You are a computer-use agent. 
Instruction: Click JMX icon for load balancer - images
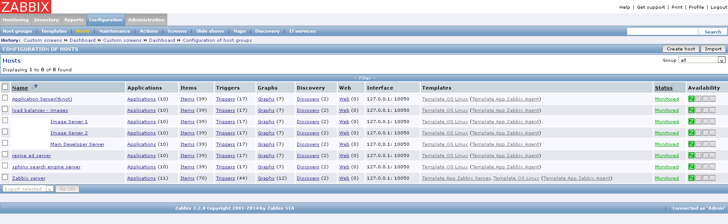(x=705, y=110)
